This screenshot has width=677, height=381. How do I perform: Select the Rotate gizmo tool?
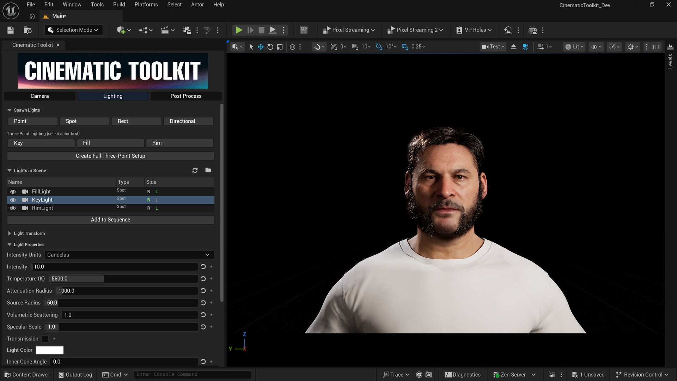(270, 47)
